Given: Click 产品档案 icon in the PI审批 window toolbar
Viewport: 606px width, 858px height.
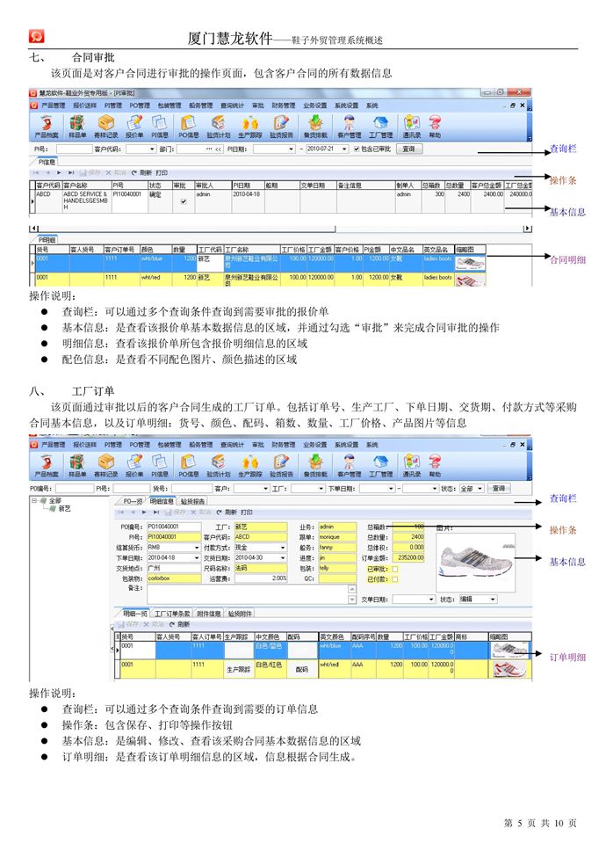Looking at the screenshot, I should (x=45, y=124).
